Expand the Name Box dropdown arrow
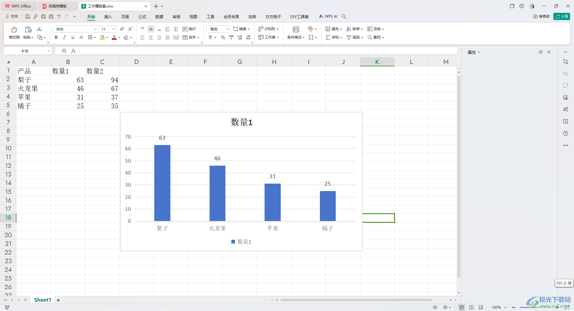 tap(49, 51)
